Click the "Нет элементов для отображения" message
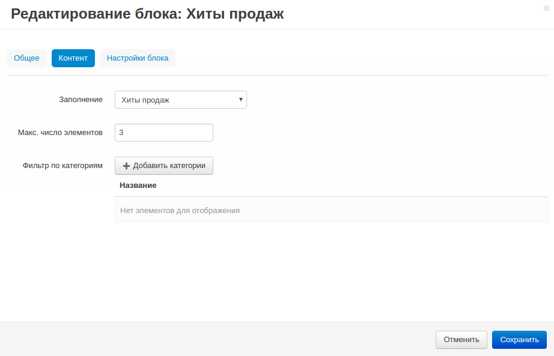 (x=178, y=210)
